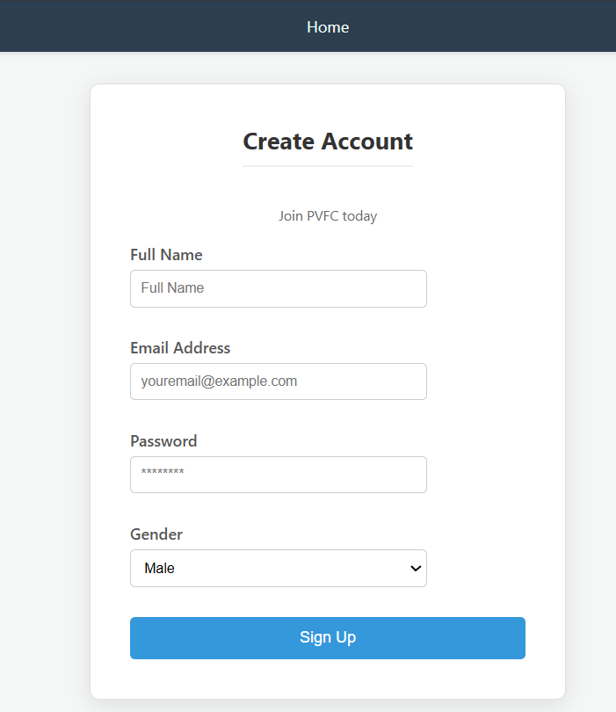Open the Gender dropdown
Viewport: 616px width, 712px height.
click(x=278, y=568)
